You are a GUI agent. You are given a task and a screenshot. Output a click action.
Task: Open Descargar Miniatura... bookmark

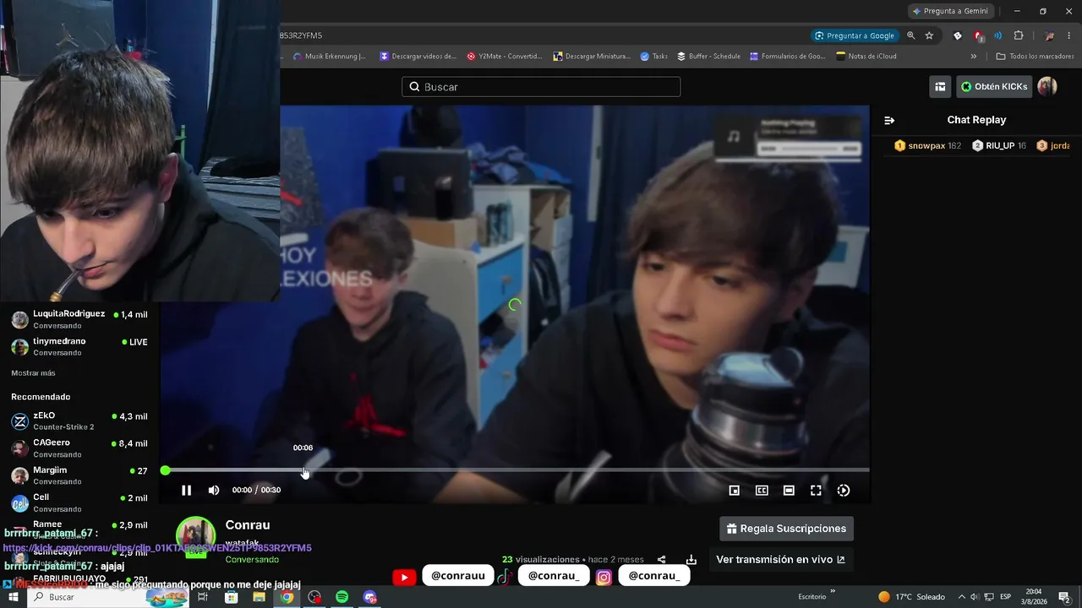592,57
